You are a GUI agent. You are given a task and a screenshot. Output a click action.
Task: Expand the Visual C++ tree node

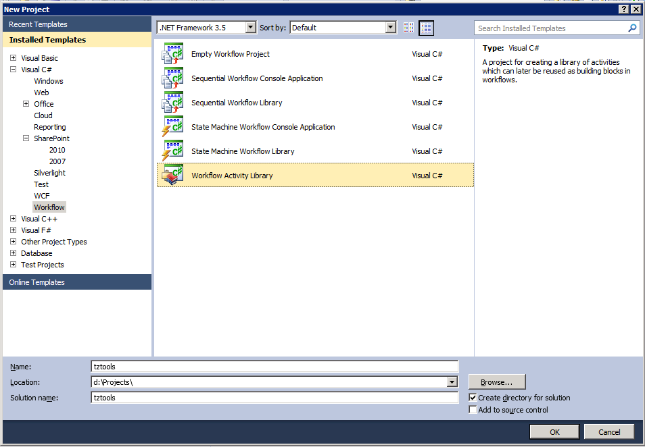(13, 219)
